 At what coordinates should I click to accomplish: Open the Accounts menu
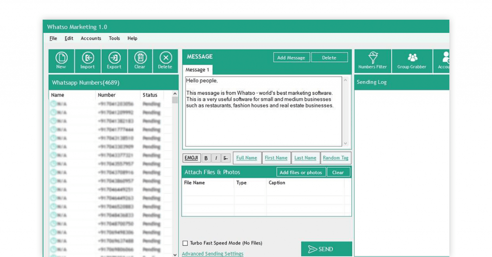91,38
